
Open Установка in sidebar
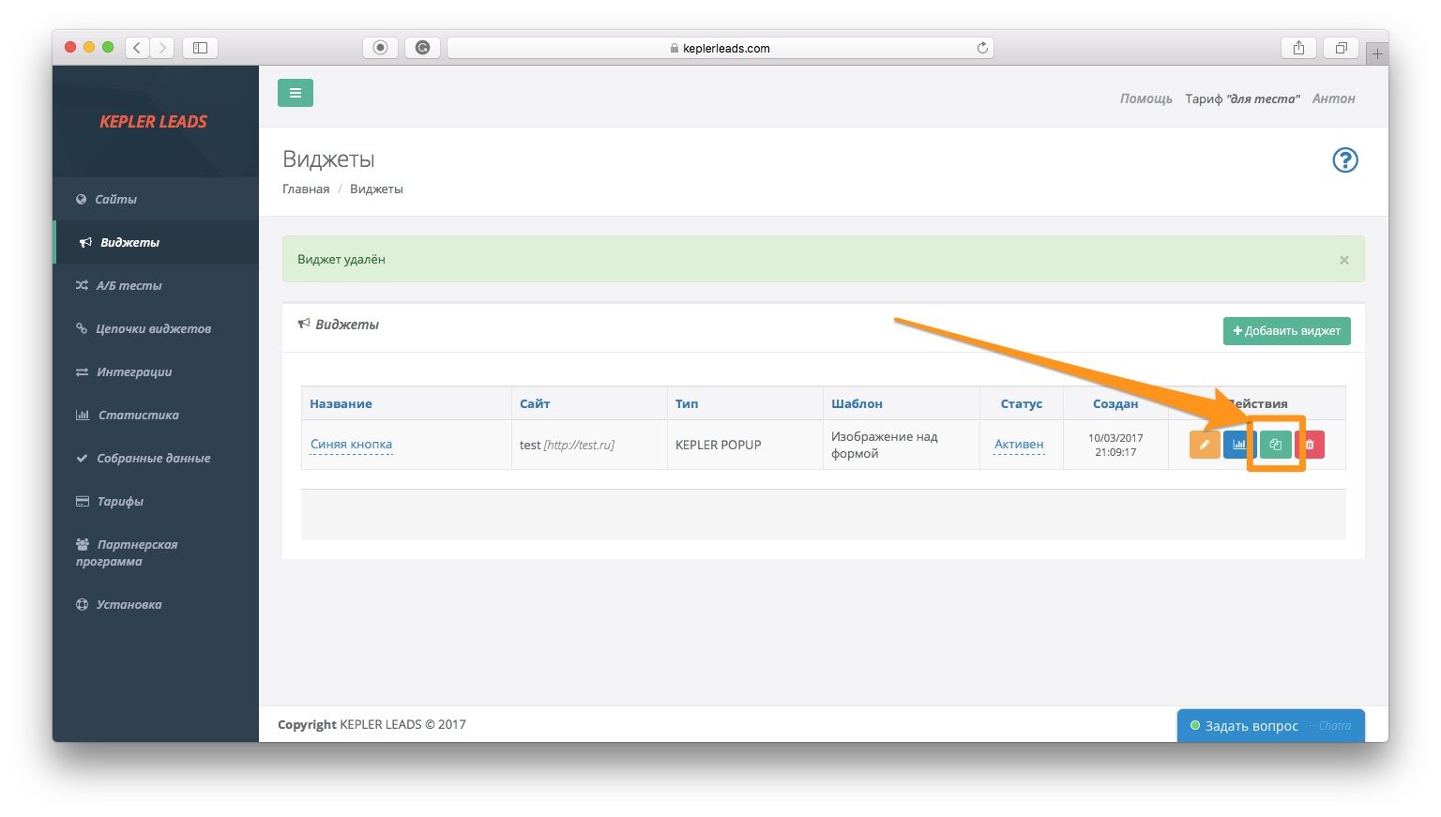156,604
